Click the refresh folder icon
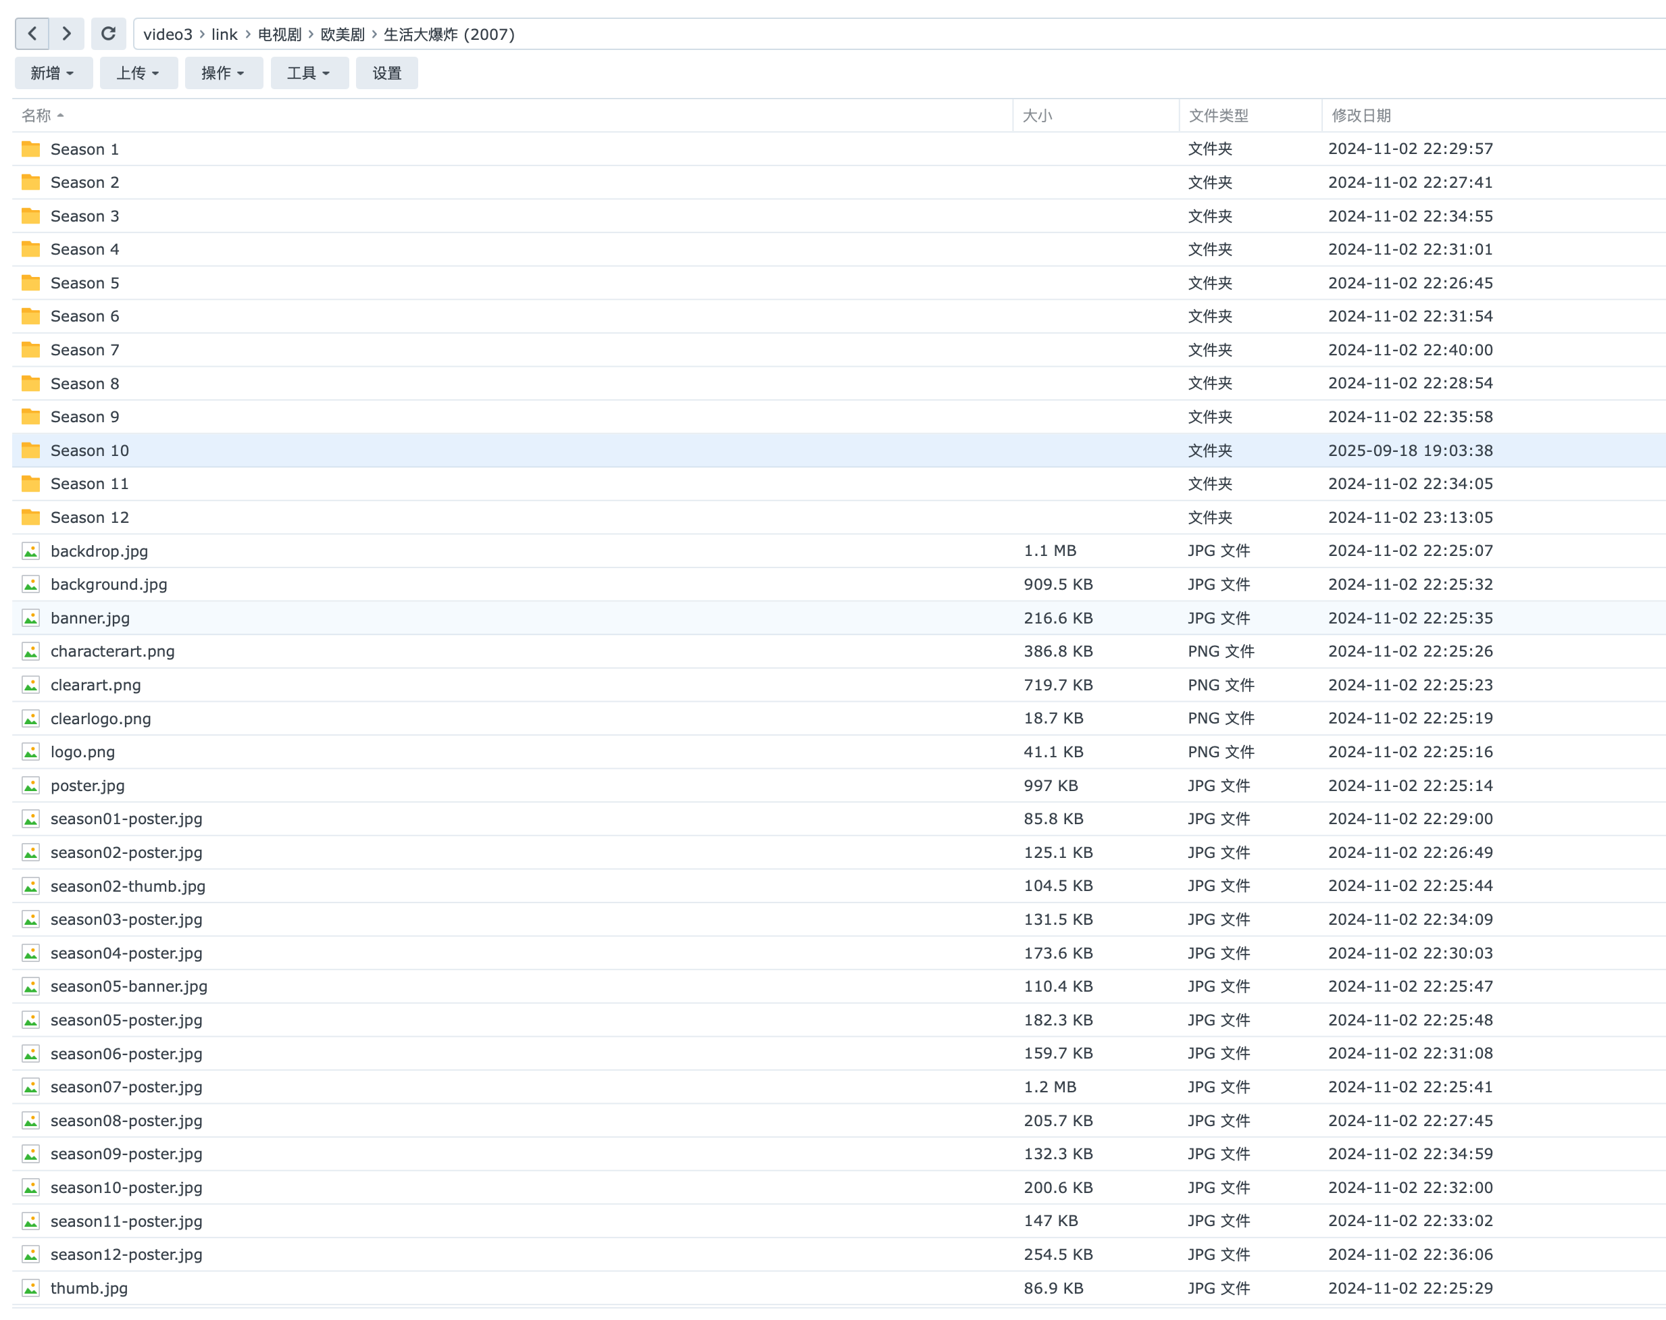This screenshot has width=1666, height=1320. (108, 34)
